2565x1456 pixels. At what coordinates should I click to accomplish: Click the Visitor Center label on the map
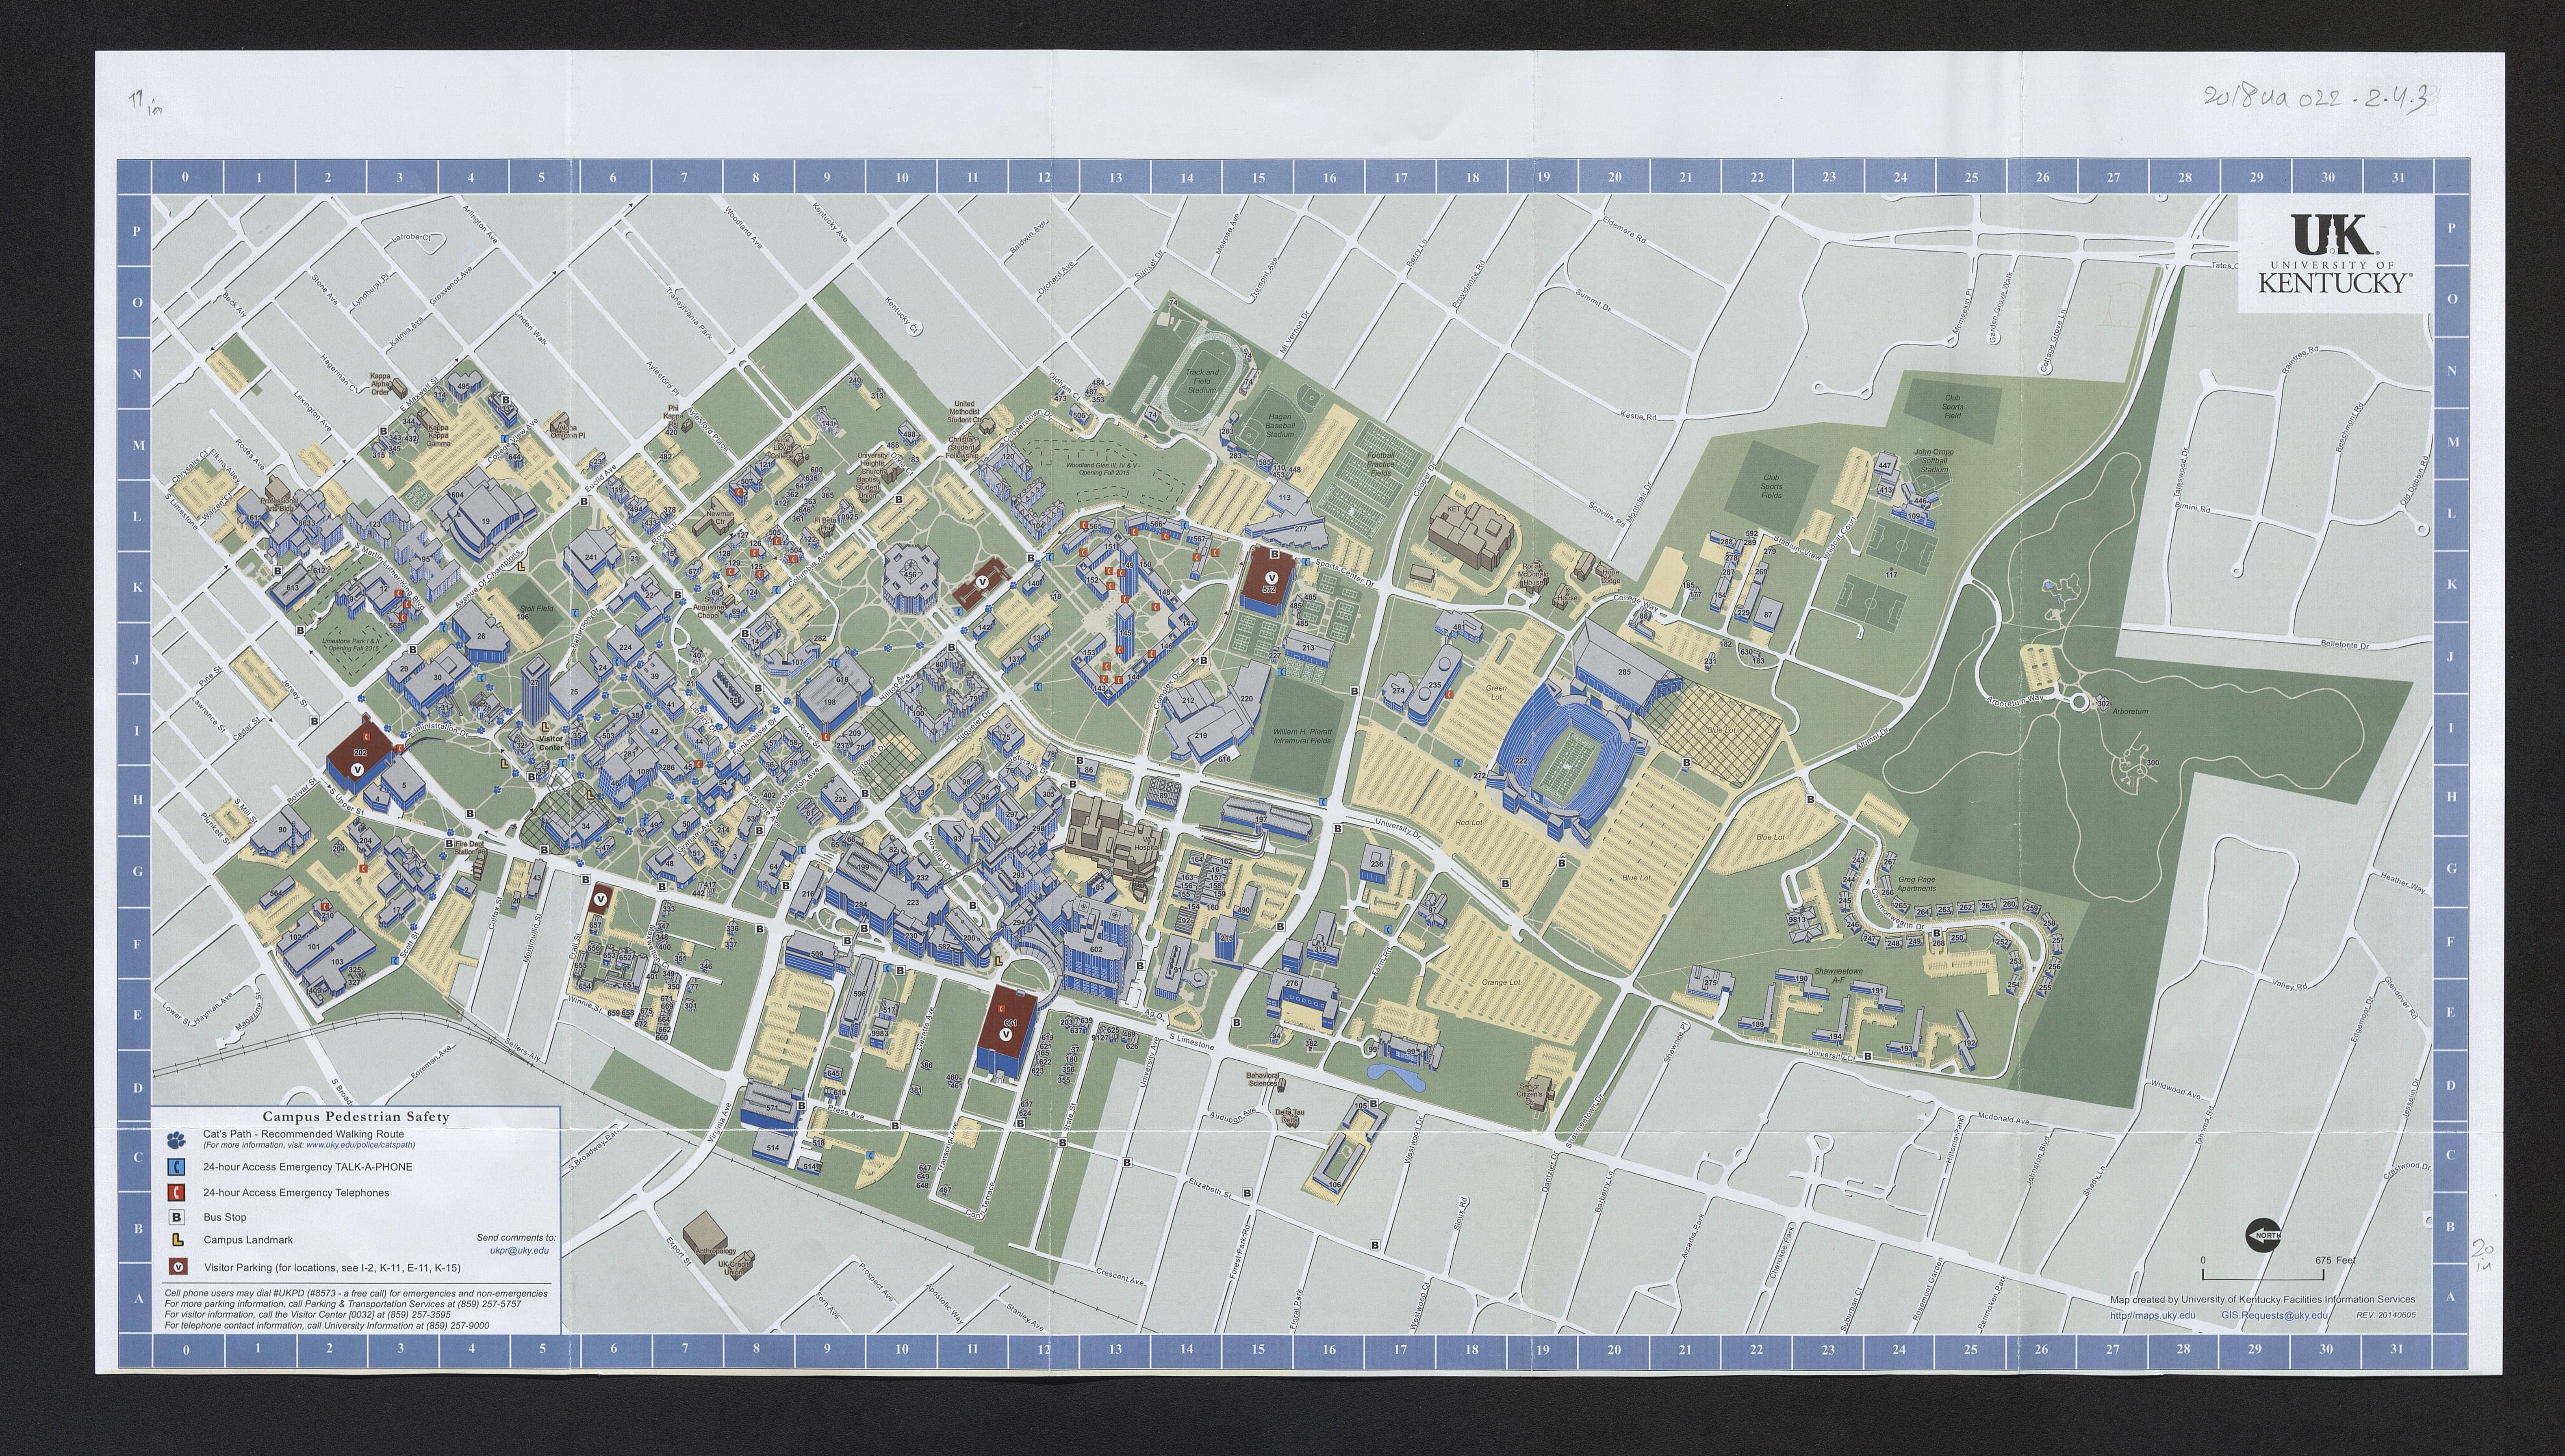[551, 744]
